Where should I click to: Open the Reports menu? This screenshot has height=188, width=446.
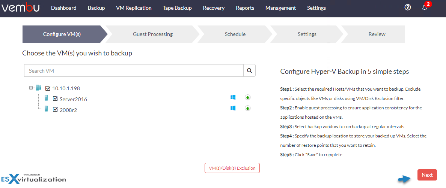point(245,8)
